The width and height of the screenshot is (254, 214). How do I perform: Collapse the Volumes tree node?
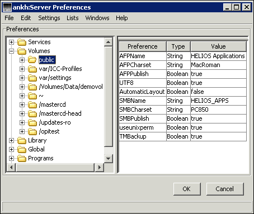[11, 51]
